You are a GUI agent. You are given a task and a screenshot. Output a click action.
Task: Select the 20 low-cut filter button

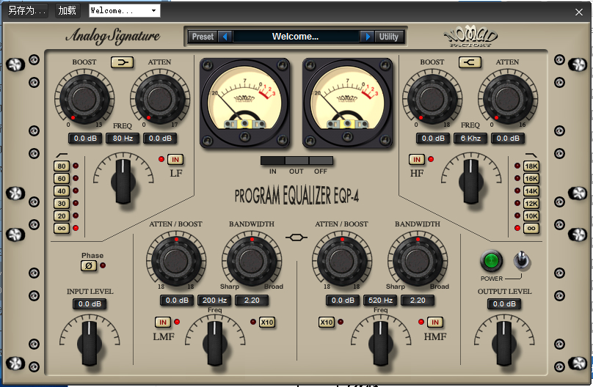point(62,216)
